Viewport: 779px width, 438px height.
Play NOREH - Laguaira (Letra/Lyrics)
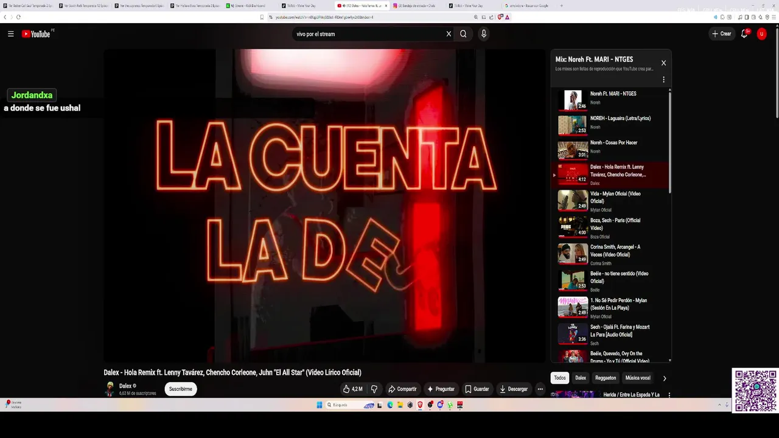click(x=609, y=124)
